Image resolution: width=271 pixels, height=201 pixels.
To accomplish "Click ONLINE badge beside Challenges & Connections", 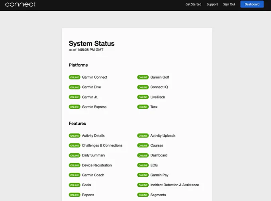I will click(x=75, y=145).
